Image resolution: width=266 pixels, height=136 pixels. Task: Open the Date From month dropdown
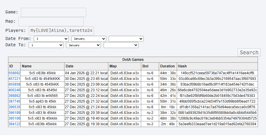[x=89, y=39]
